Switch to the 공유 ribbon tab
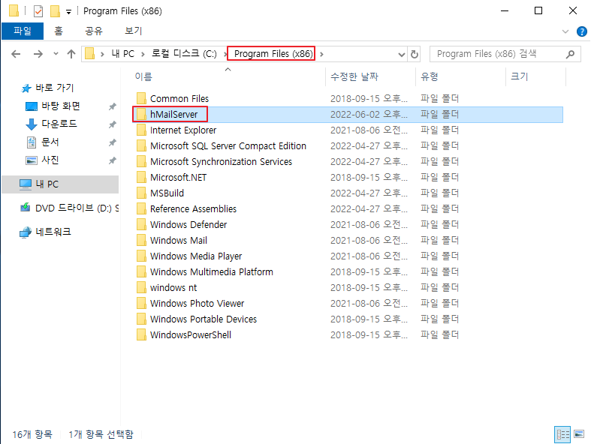Viewport: 591px width, 444px height. point(94,31)
